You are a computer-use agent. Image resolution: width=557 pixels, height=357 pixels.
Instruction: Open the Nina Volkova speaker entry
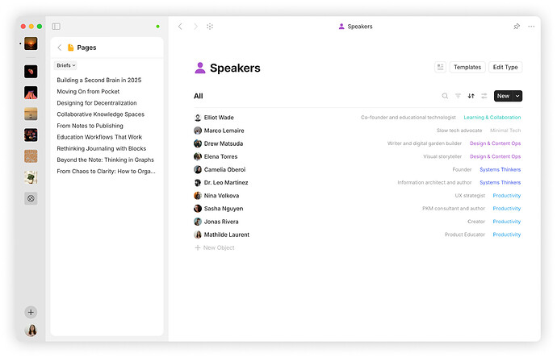click(221, 196)
